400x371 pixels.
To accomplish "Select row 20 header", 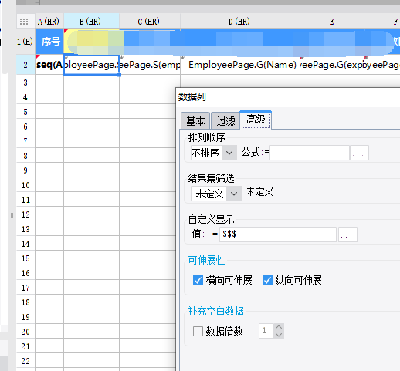I will pyautogui.click(x=25, y=332).
